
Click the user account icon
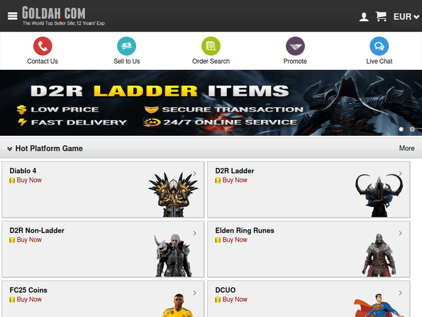[363, 17]
